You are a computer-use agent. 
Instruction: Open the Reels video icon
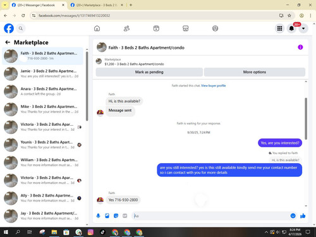(156, 28)
